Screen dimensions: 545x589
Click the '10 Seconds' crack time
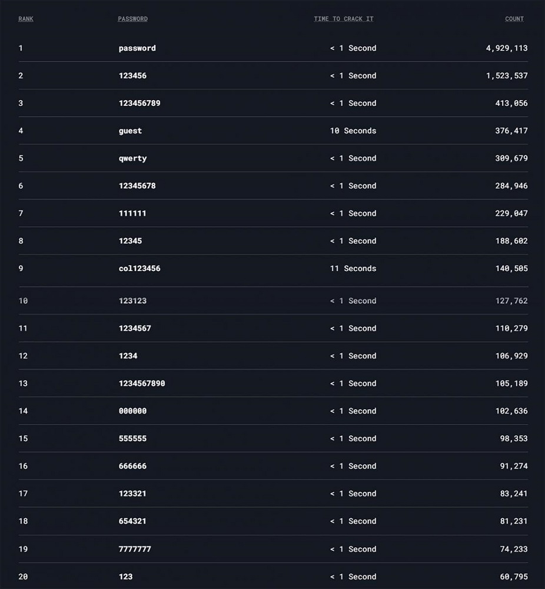[x=353, y=131]
